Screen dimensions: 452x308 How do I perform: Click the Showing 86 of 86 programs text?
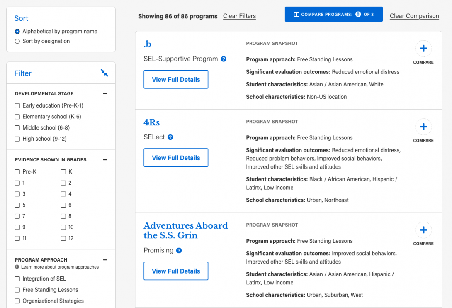(177, 16)
